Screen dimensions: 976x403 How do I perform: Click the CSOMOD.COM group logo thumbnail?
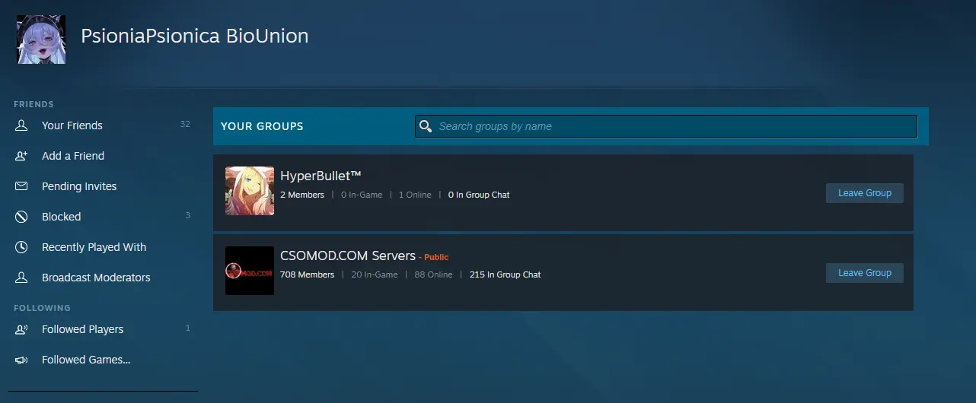(250, 271)
